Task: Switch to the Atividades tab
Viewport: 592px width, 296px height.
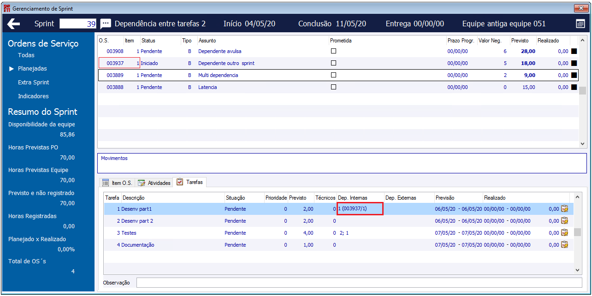Action: tap(154, 183)
